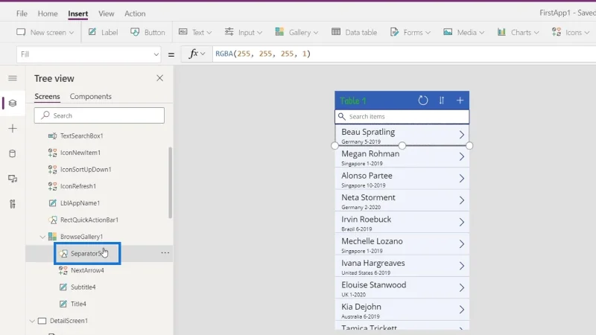Image resolution: width=596 pixels, height=335 pixels.
Task: Select BrowseGallery1 in tree
Action: pos(81,237)
